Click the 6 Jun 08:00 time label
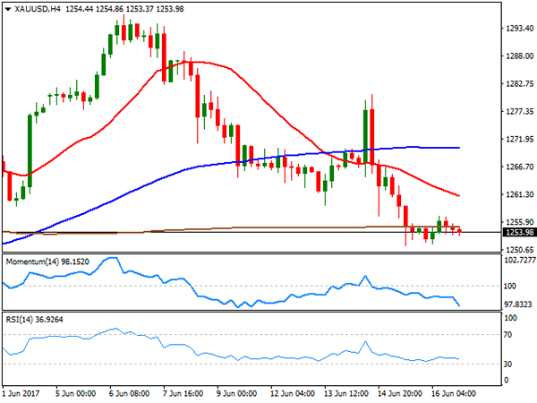 [129, 393]
